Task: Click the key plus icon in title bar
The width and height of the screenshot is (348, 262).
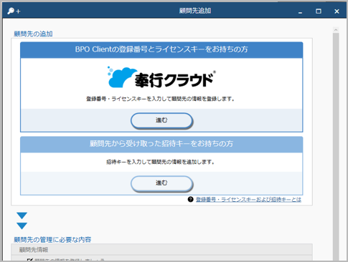Action: pos(14,11)
